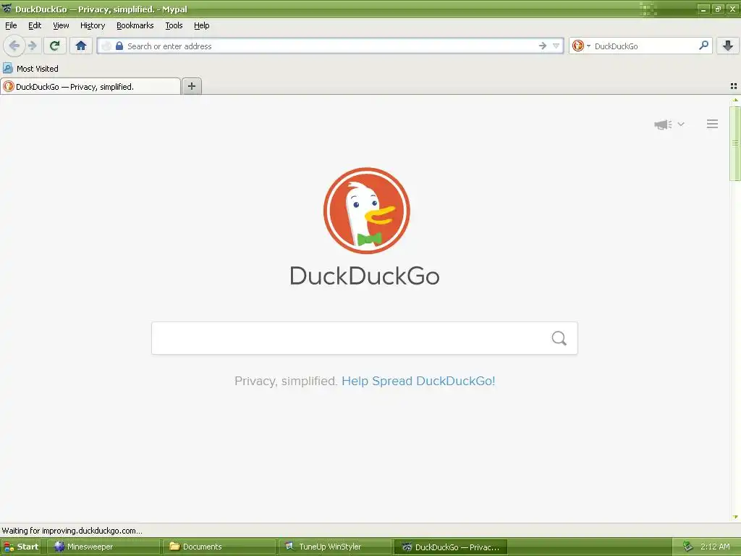Viewport: 741px width, 556px height.
Task: Click the status bar loading message
Action: click(x=72, y=531)
